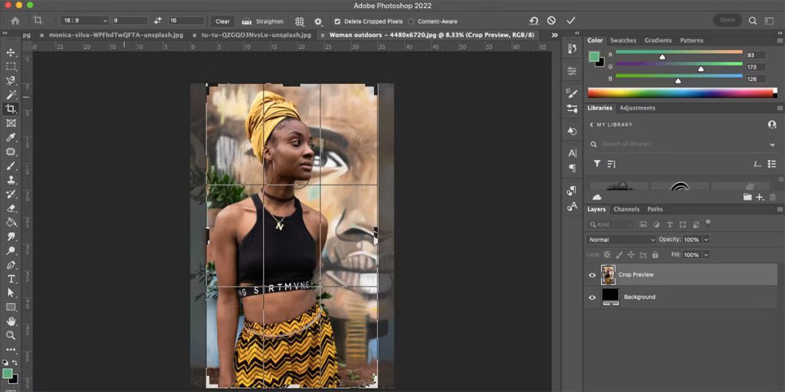The image size is (785, 392).
Task: Commit the crop with the checkmark
Action: click(x=570, y=21)
